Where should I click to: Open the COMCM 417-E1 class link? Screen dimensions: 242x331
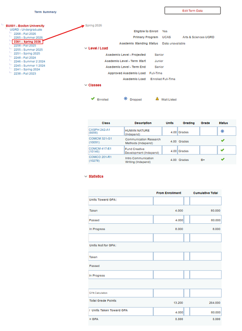100,150
